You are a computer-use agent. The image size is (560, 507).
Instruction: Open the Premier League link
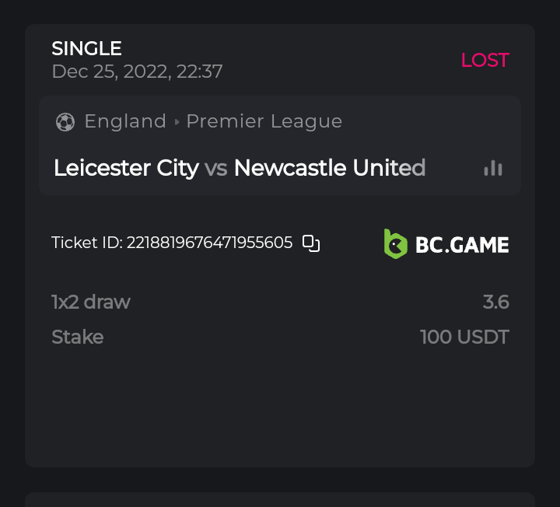pos(264,122)
